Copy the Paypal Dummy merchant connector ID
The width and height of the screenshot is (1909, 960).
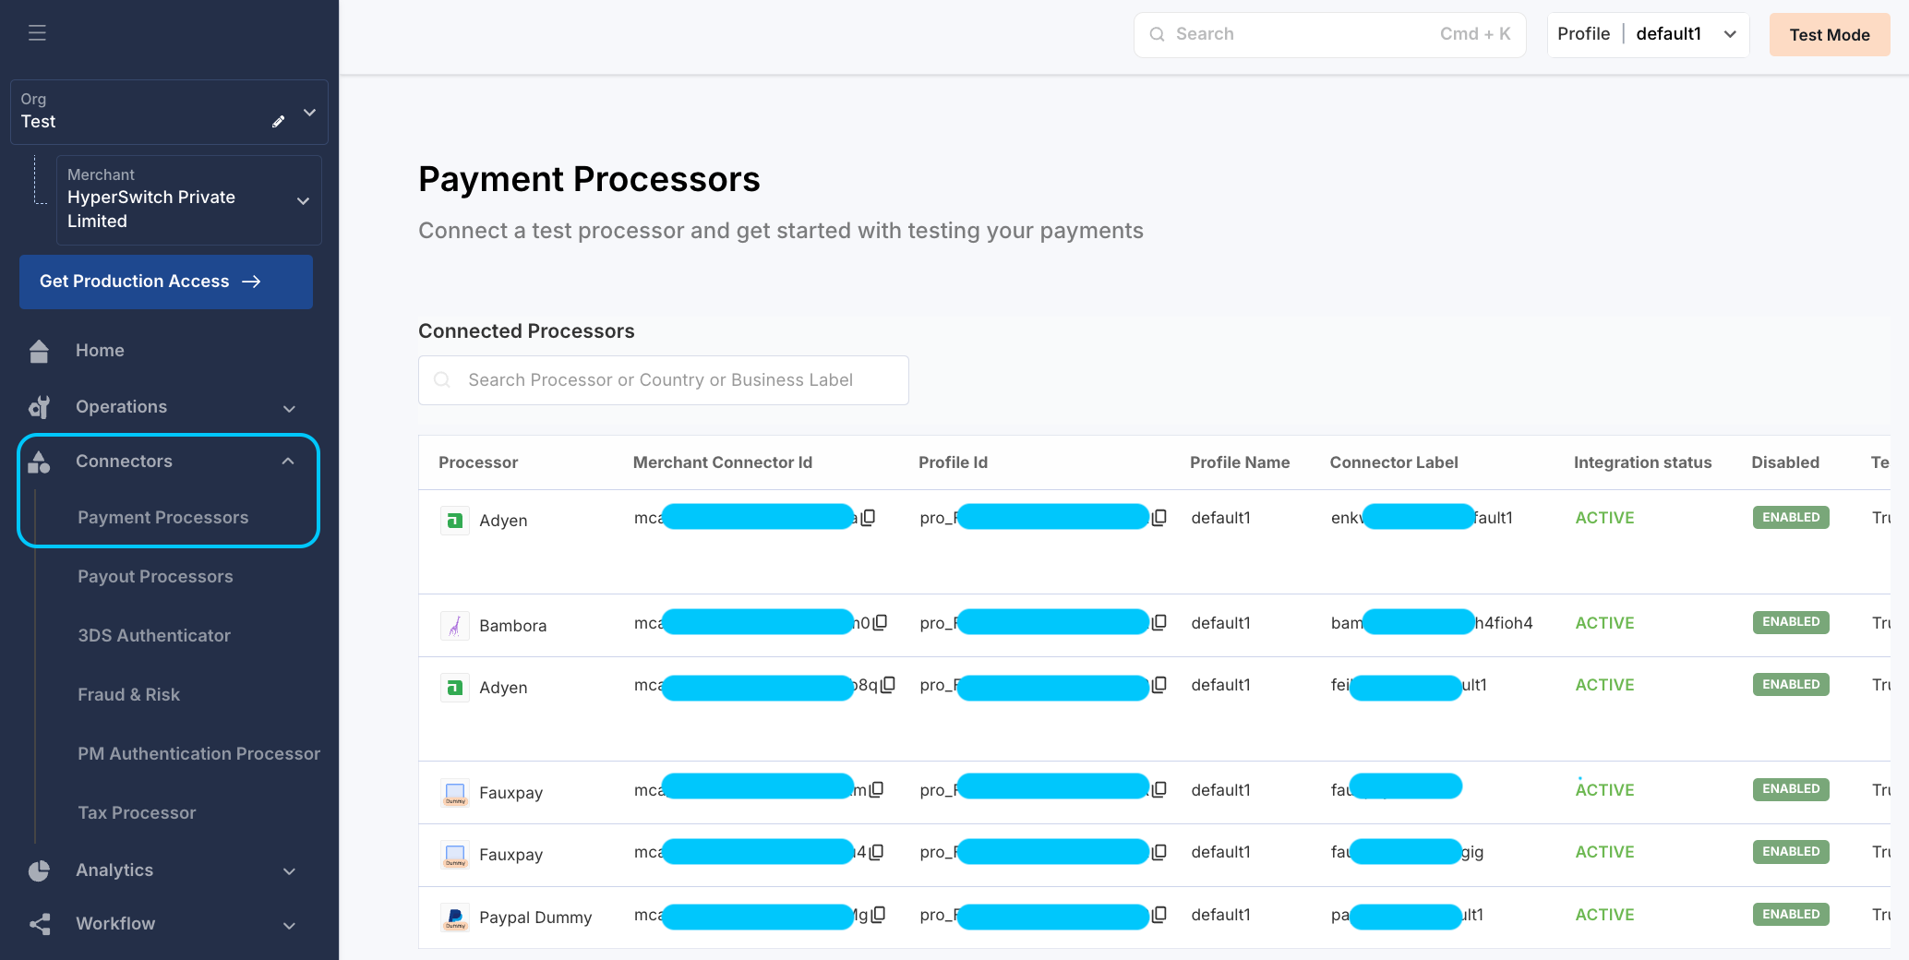(x=878, y=914)
